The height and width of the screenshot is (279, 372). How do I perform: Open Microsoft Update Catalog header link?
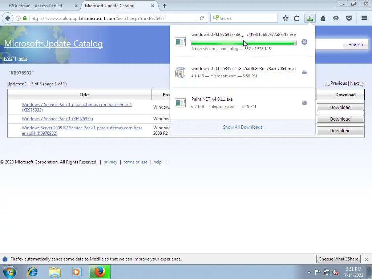(53, 44)
